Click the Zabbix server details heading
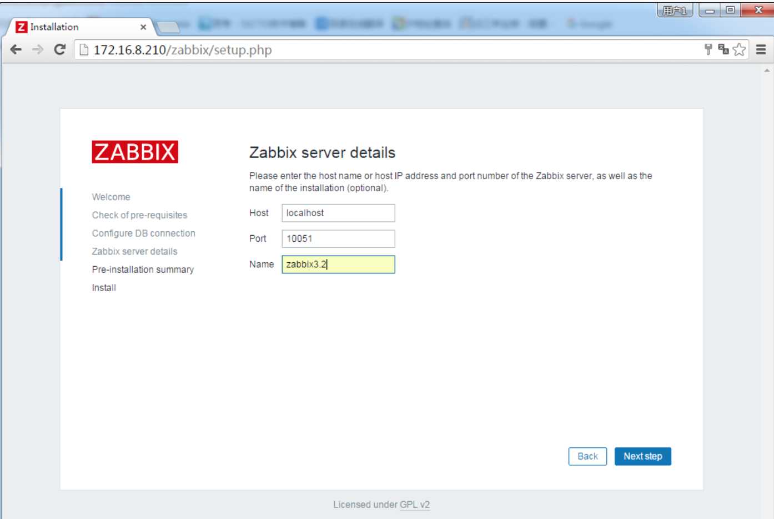 click(x=322, y=152)
